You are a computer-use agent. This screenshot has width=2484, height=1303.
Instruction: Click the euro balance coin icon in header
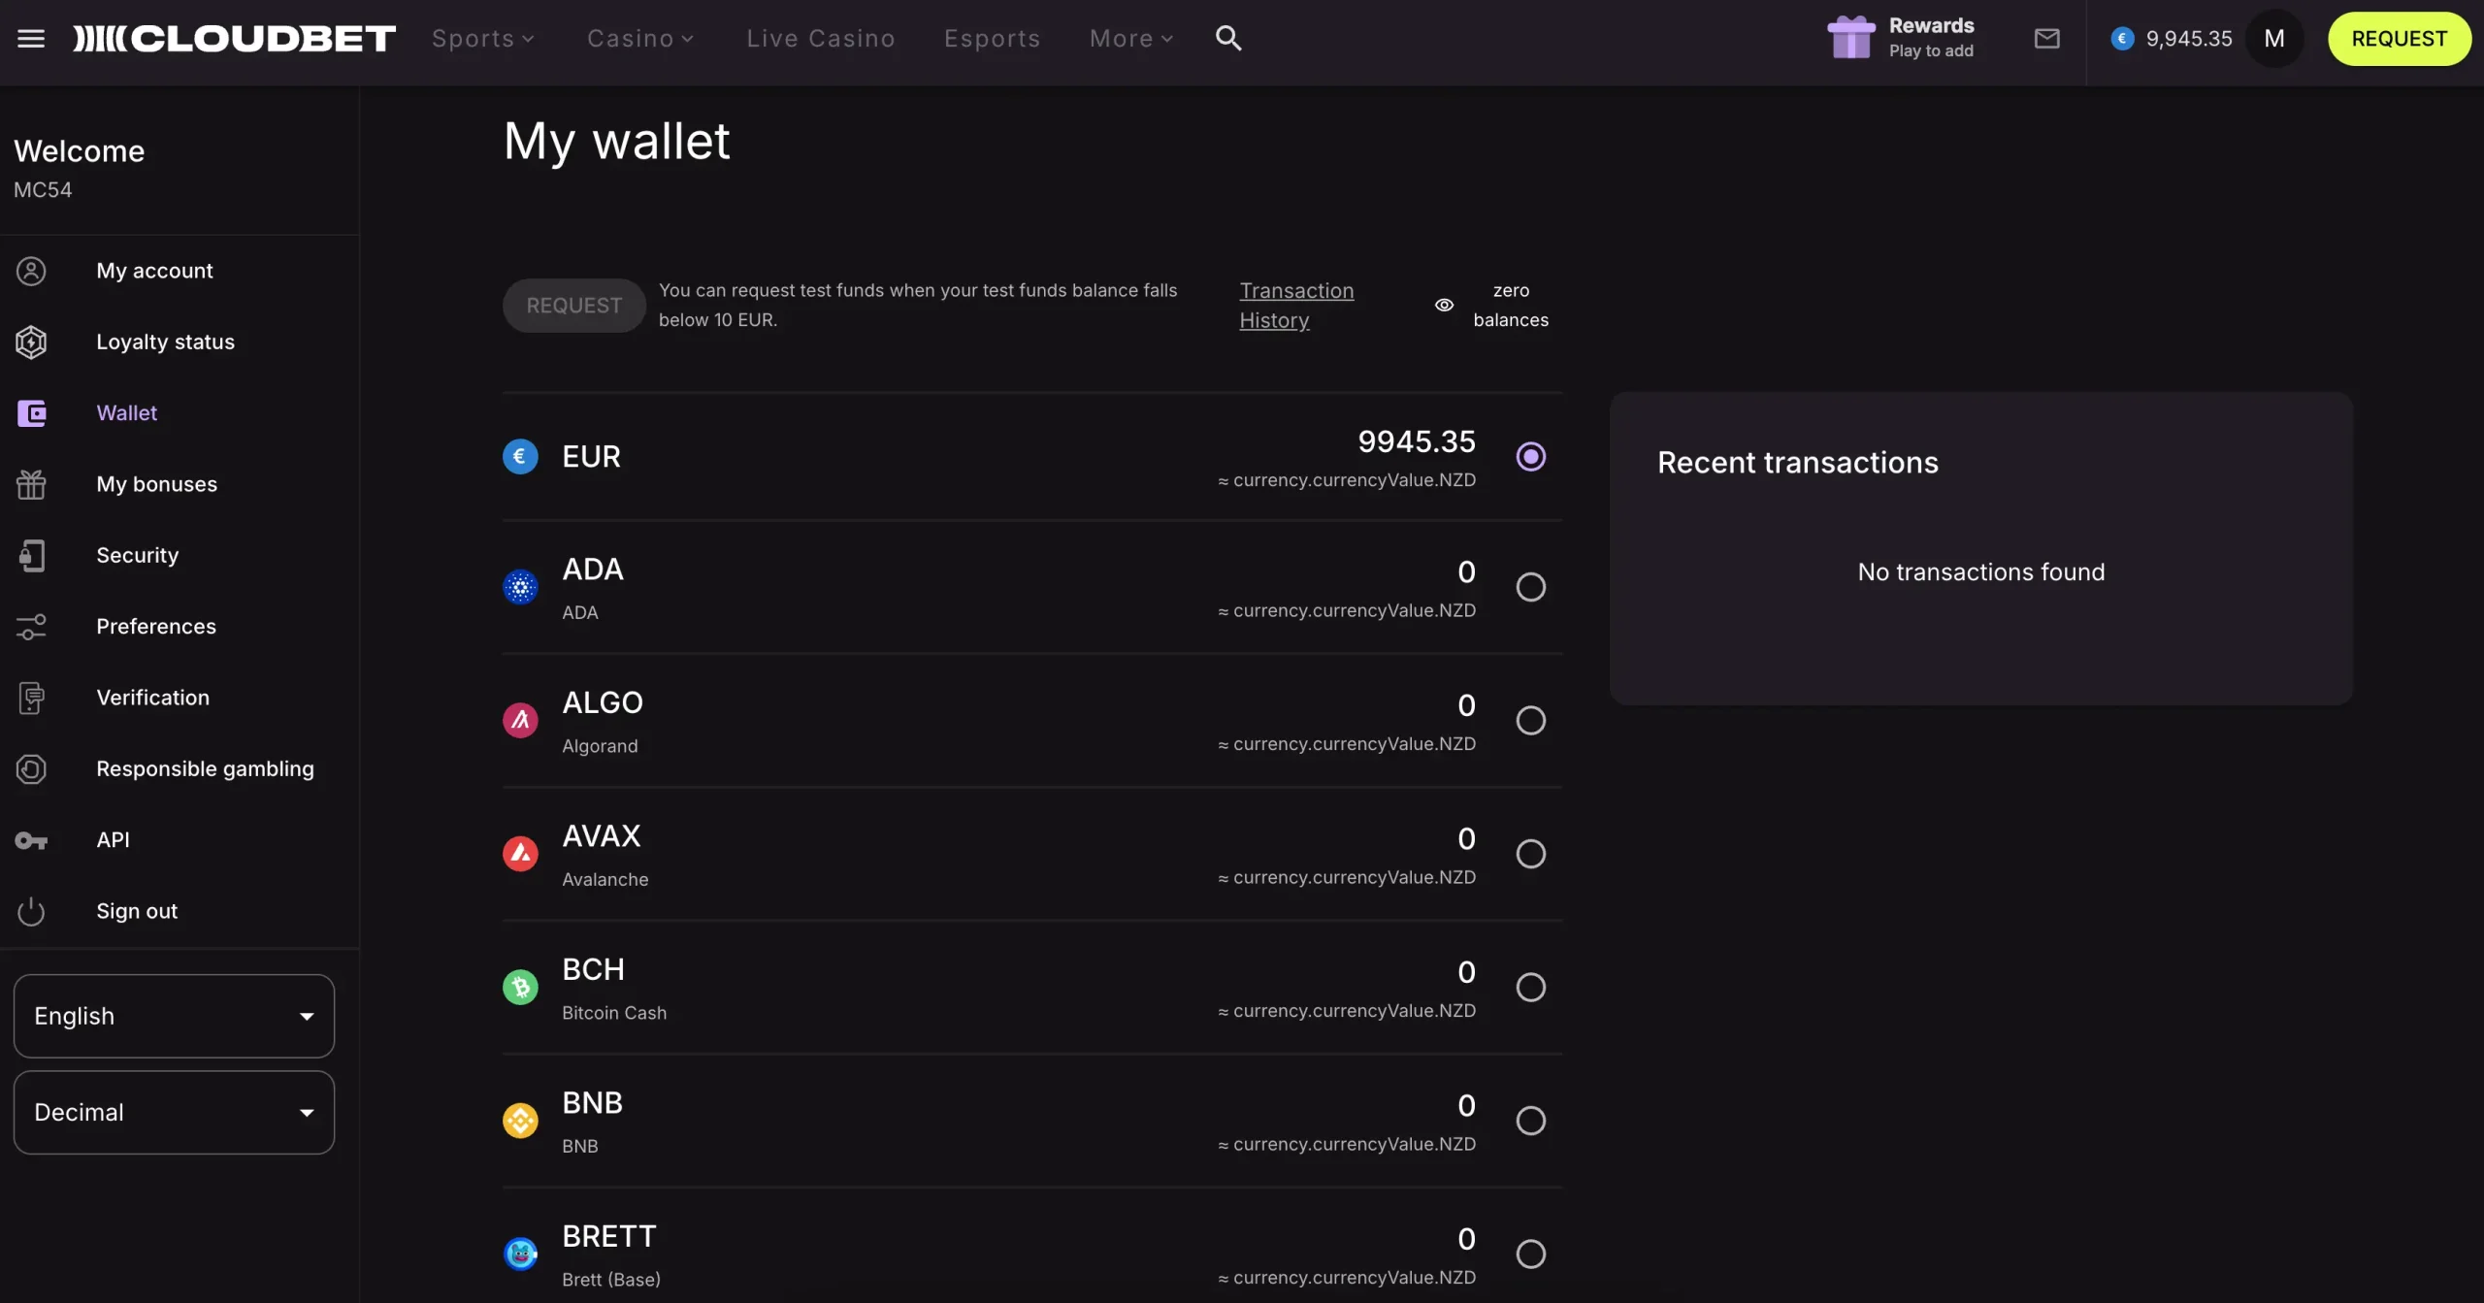pyautogui.click(x=2122, y=38)
